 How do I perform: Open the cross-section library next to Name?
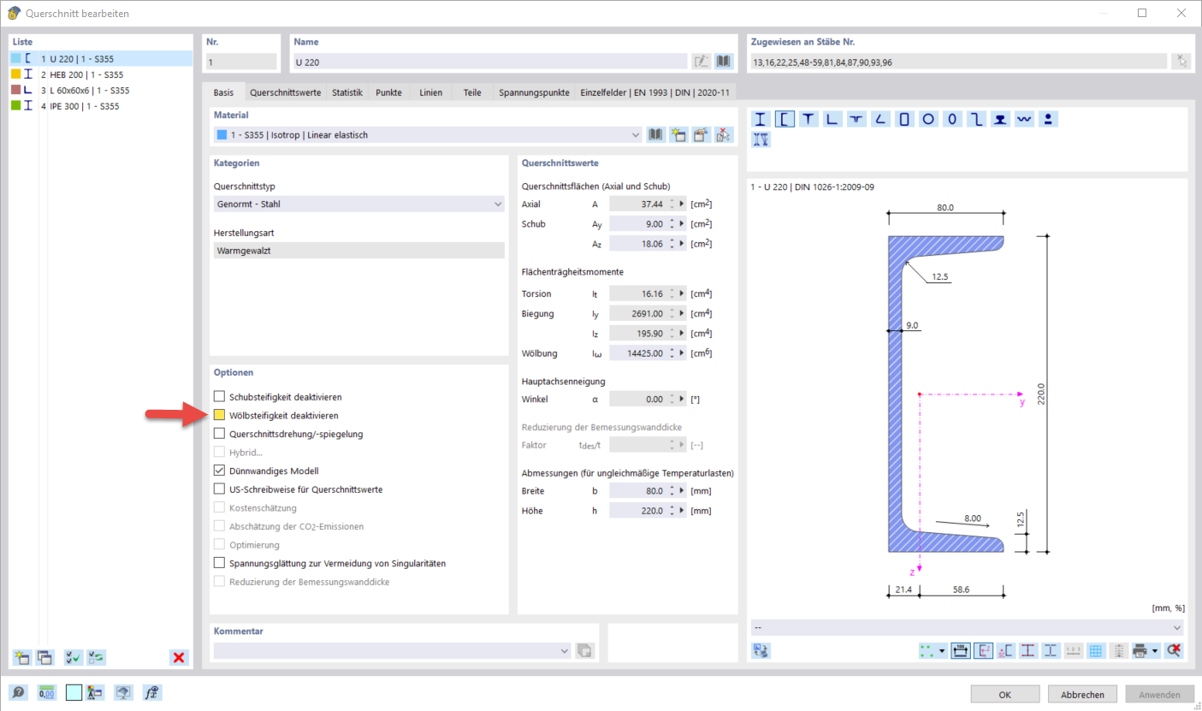(724, 62)
